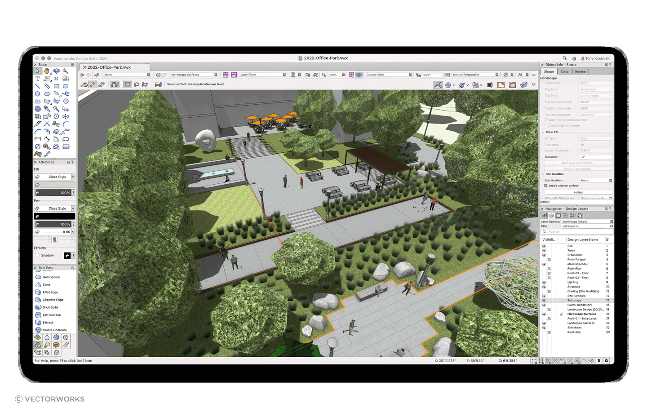Adjust the pen thickness slider
This screenshot has width=647, height=417.
pyautogui.click(x=53, y=232)
